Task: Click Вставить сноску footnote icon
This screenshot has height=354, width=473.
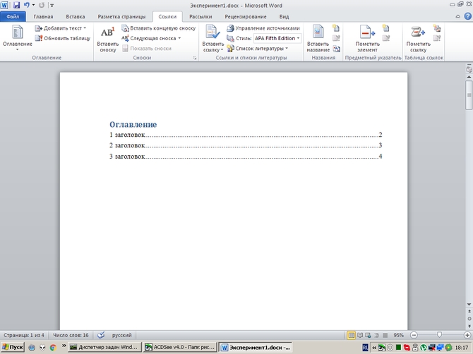Action: pos(107,37)
